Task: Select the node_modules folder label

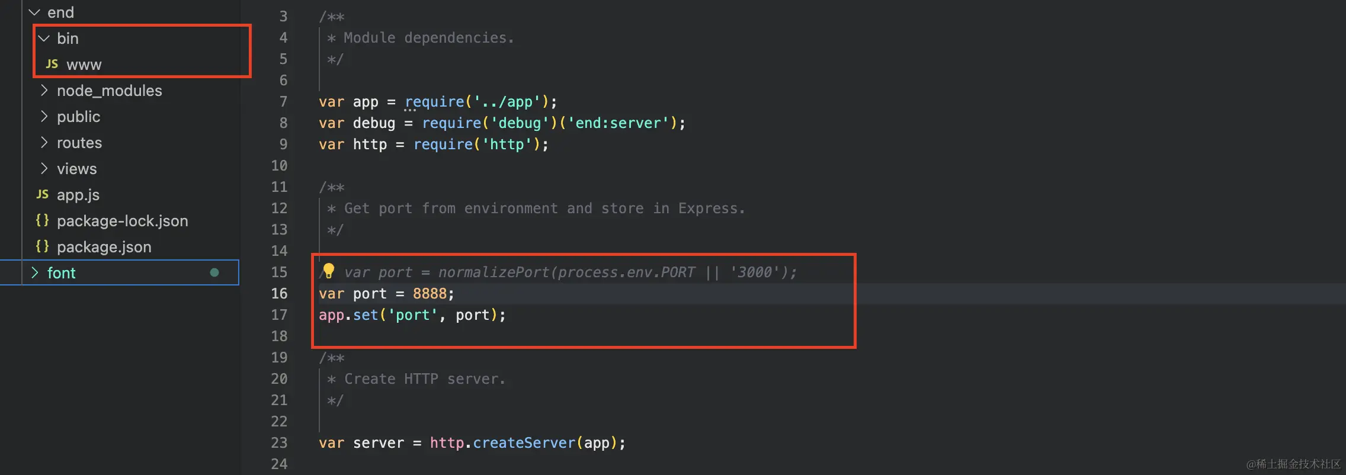Action: [x=110, y=91]
